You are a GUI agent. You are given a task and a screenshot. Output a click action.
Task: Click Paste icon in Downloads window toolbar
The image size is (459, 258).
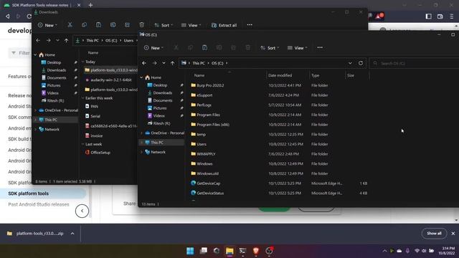99,25
